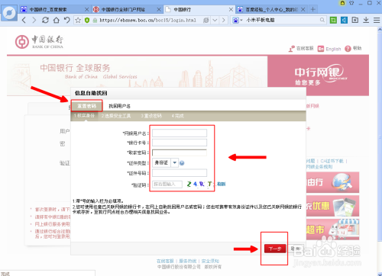
Task: Refresh the captcha with 刷新 link
Action: pos(222,184)
